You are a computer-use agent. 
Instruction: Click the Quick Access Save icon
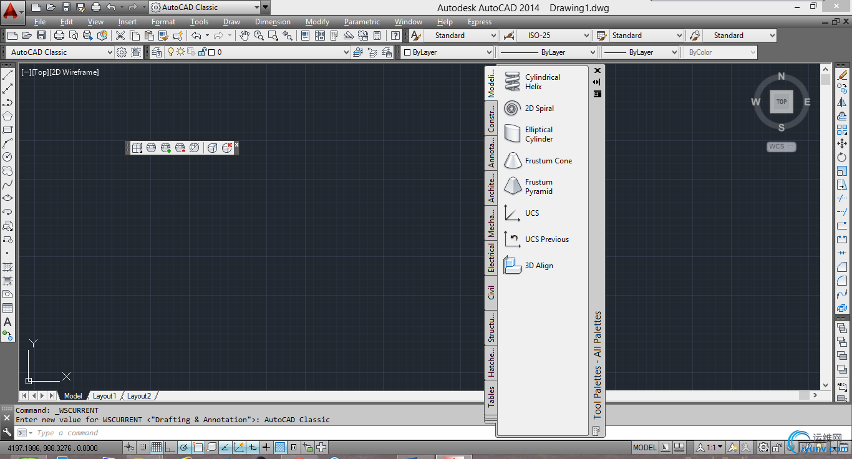[66, 7]
